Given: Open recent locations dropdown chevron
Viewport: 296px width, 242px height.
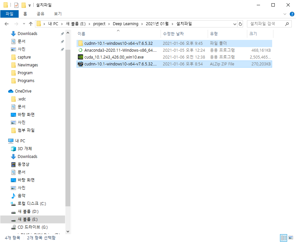Looking at the screenshot, I should (24, 24).
